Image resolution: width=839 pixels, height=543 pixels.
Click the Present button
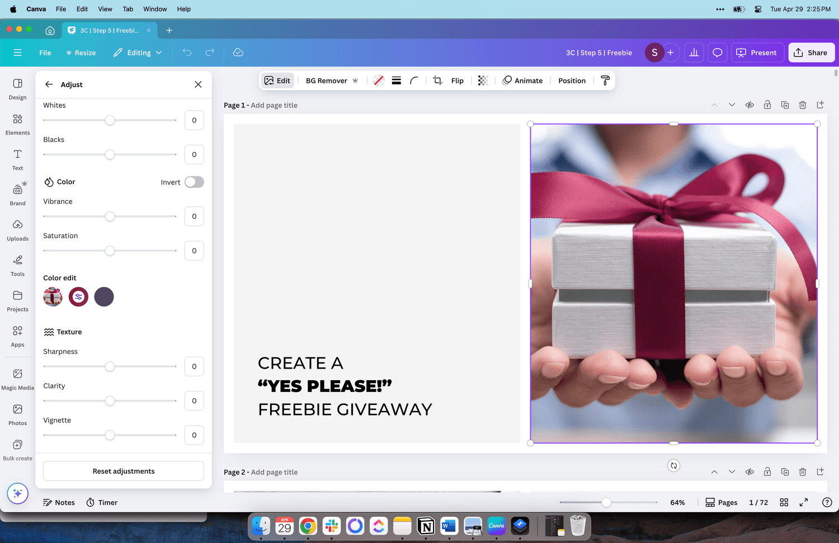757,53
